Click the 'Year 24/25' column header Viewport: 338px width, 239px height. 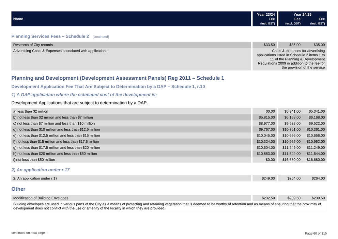coord(302,15)
